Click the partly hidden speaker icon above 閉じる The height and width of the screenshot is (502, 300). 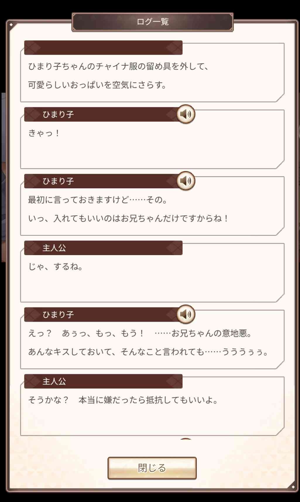186,440
